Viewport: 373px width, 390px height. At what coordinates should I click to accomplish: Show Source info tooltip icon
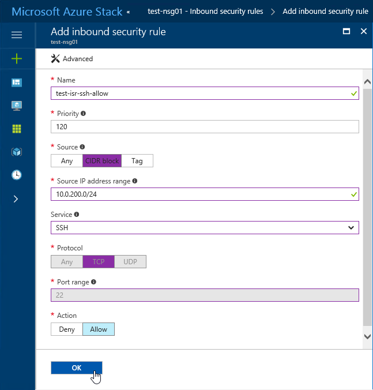pos(82,147)
